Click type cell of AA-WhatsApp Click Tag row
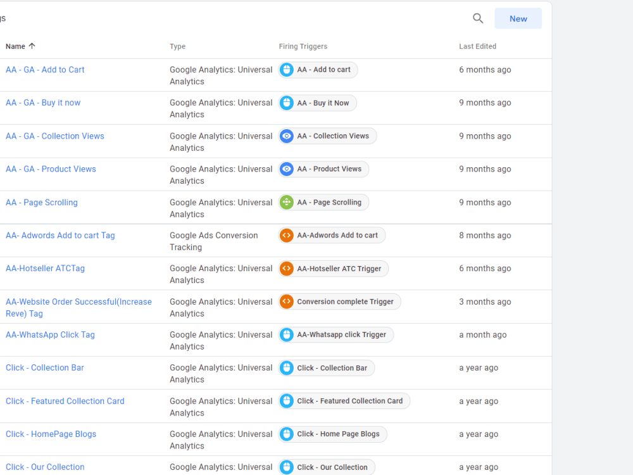 pyautogui.click(x=221, y=341)
